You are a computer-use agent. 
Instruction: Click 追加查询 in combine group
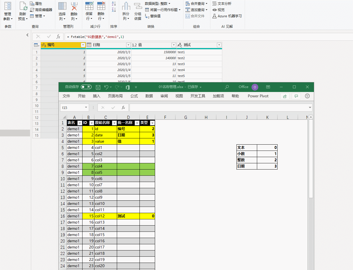pos(196,10)
